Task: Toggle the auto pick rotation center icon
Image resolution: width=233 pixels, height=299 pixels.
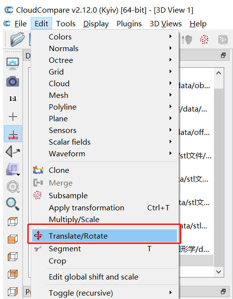Action: (x=13, y=134)
